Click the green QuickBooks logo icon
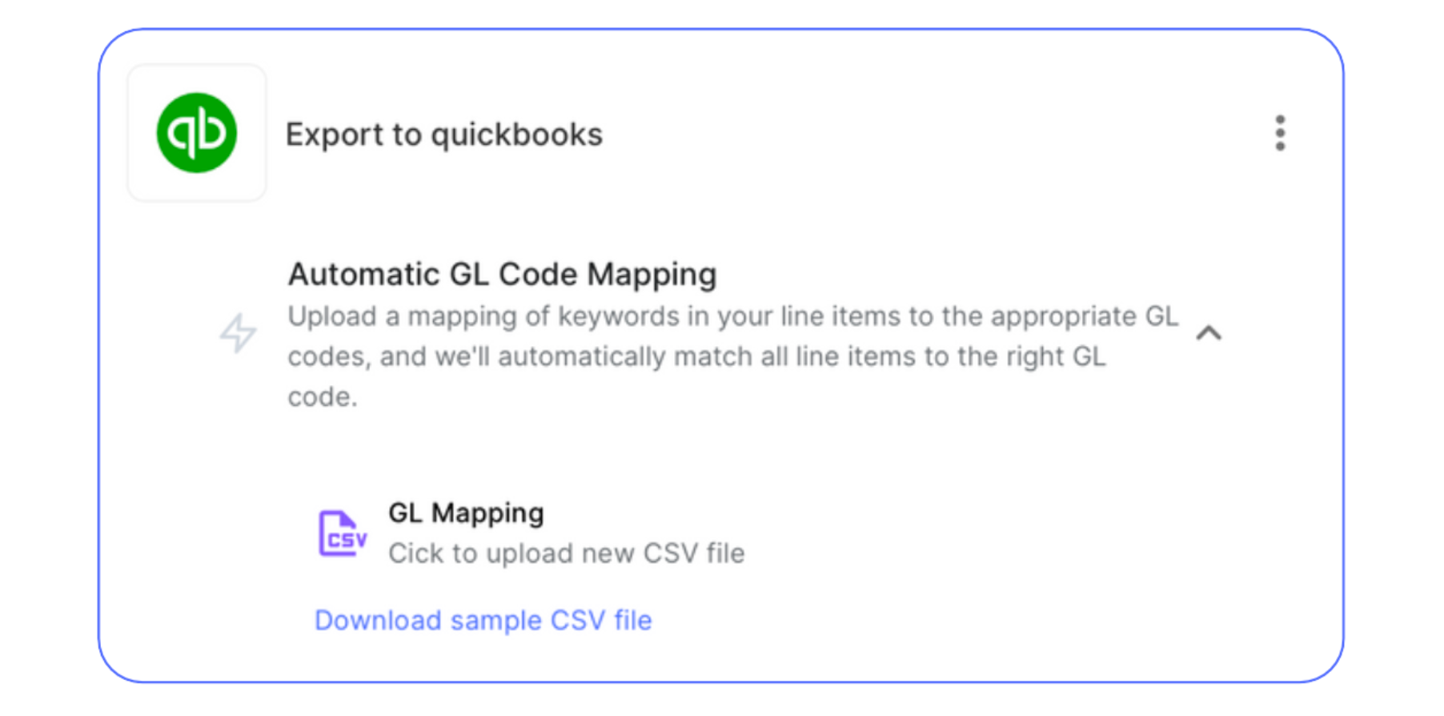Screen dimensions: 1444x716 (x=197, y=133)
